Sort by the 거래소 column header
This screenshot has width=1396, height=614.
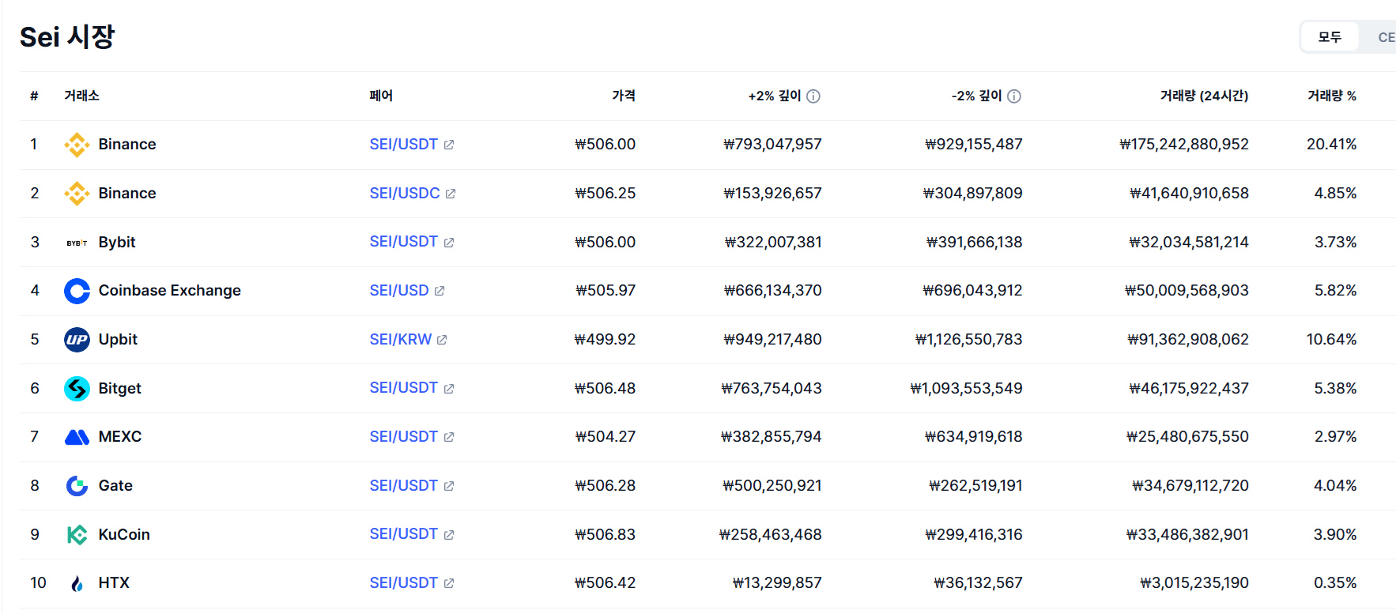(81, 96)
